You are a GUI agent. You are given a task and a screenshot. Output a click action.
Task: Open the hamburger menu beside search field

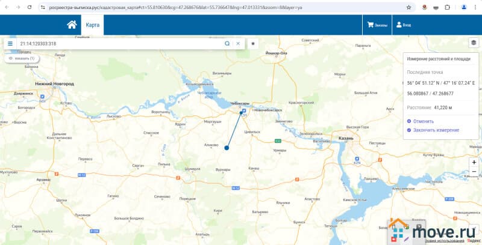pos(10,43)
